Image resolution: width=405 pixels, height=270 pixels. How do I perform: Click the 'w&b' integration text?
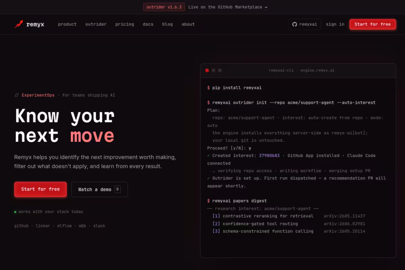point(82,226)
